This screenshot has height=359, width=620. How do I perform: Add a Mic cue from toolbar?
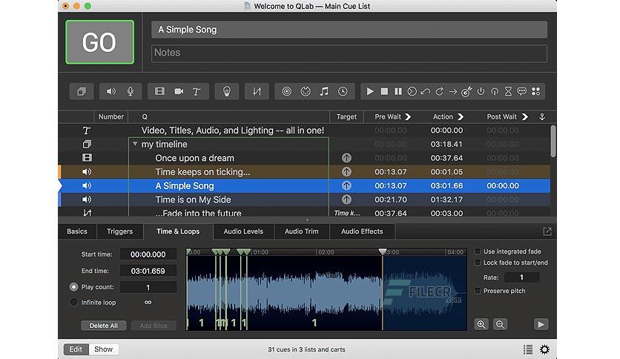[131, 92]
